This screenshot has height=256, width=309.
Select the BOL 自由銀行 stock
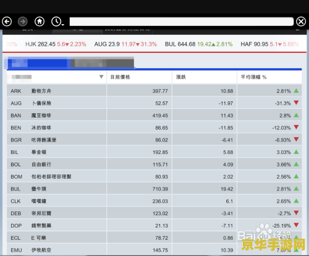tap(154, 164)
